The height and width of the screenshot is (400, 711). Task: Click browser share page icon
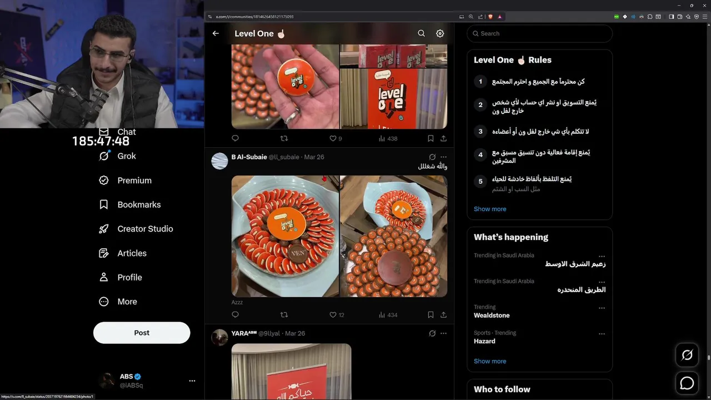(480, 17)
